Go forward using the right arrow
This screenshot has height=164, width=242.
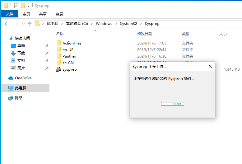16,24
